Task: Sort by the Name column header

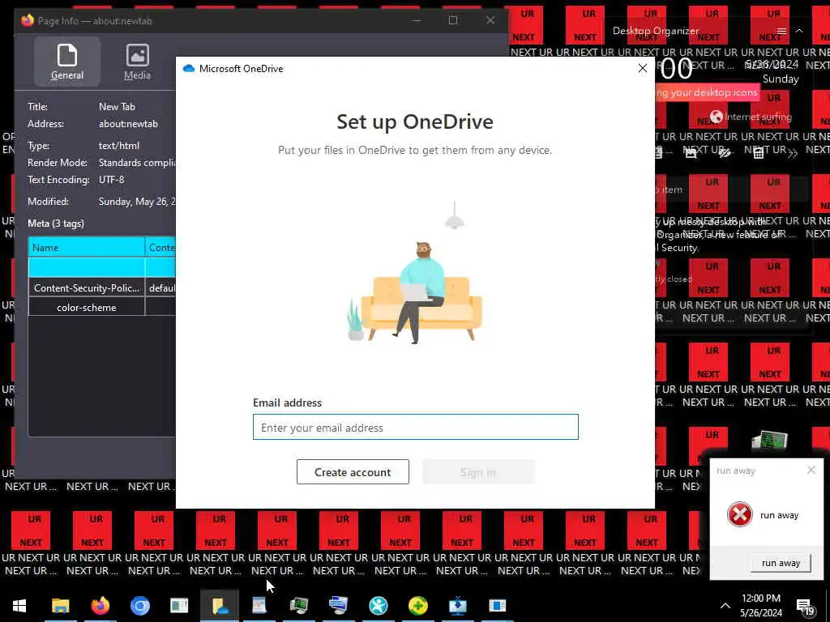Action: click(86, 248)
